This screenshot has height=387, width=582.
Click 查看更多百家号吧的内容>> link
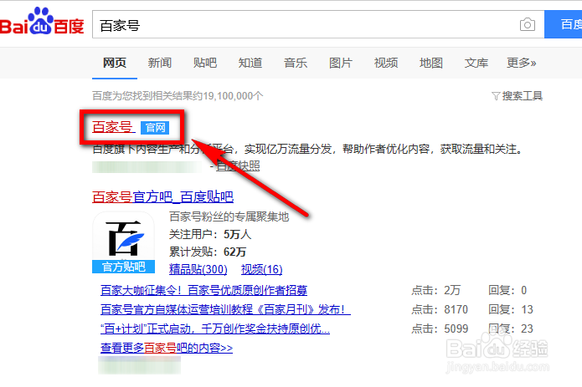tap(167, 348)
